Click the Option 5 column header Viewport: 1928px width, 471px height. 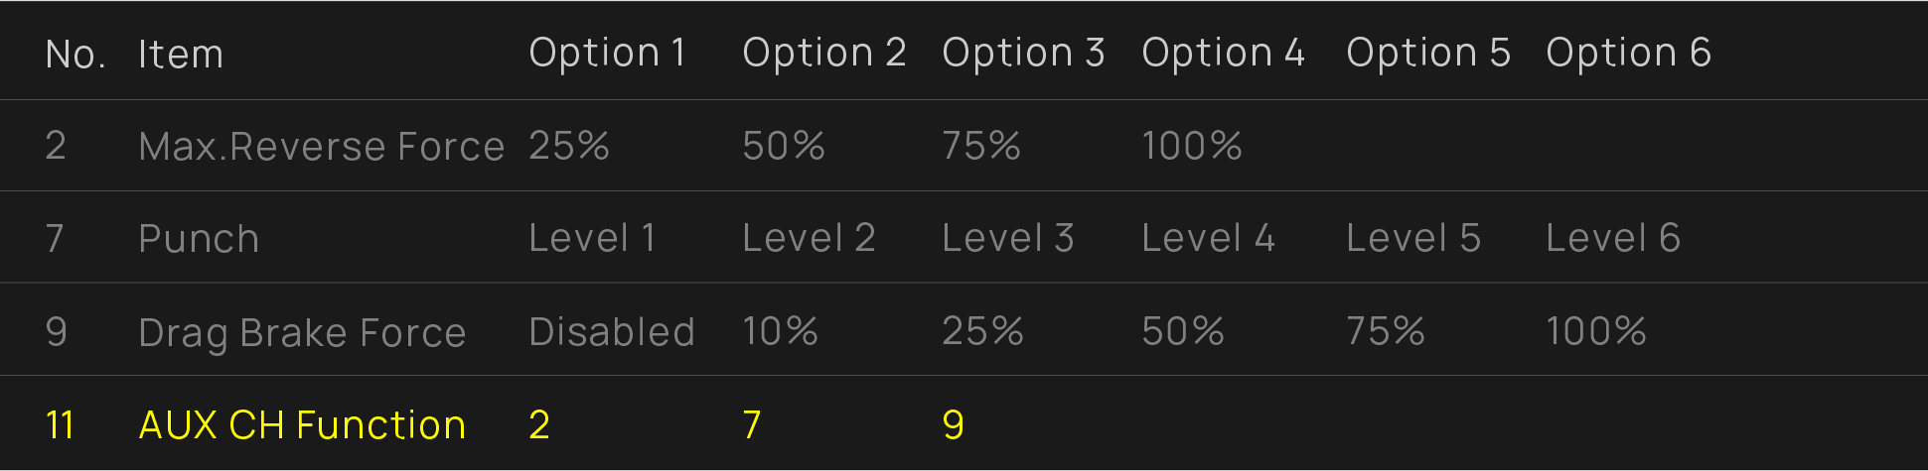1427,53
